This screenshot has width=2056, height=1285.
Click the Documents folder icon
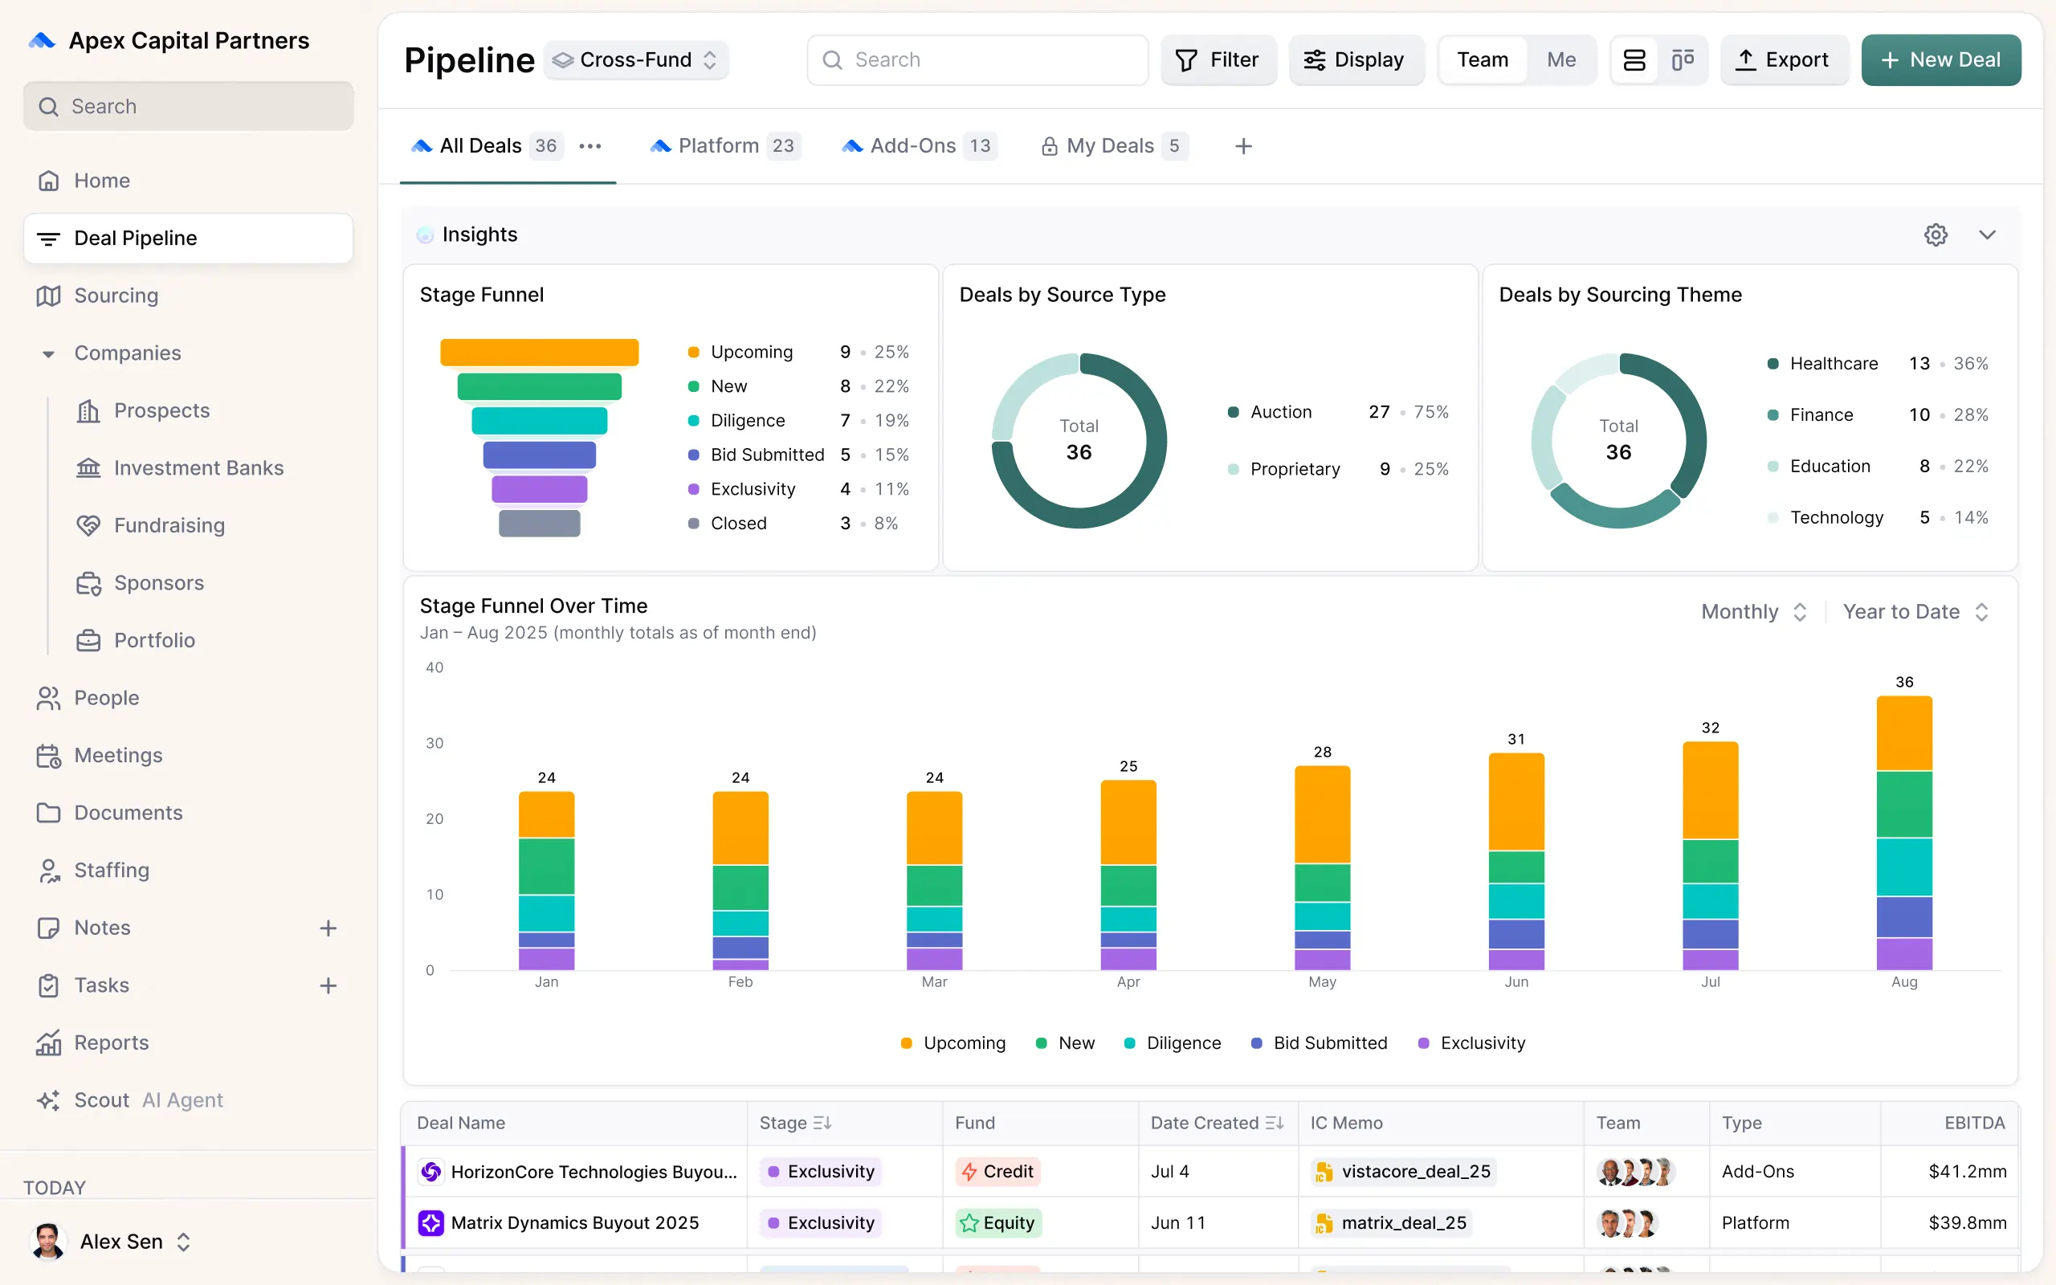click(x=48, y=813)
